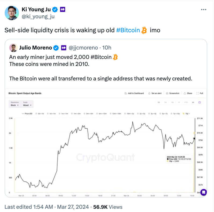The height and width of the screenshot is (212, 214).
Task: Toggle the 10y~ age band legend
Action: point(186,114)
